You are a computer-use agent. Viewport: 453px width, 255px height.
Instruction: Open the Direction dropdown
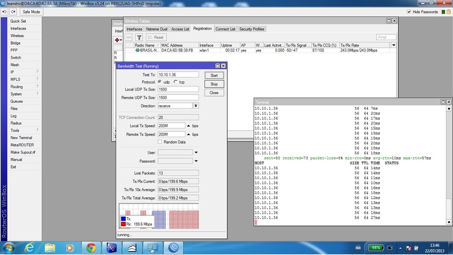point(196,106)
